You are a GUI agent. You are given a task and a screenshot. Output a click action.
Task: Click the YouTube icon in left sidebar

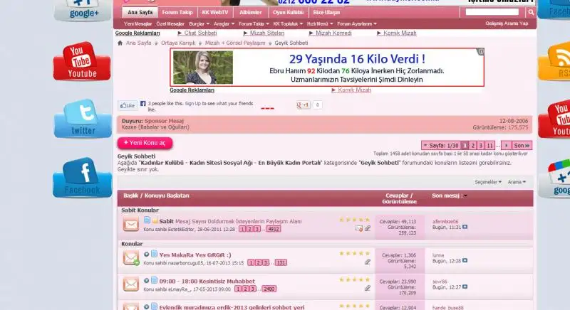(x=82, y=61)
